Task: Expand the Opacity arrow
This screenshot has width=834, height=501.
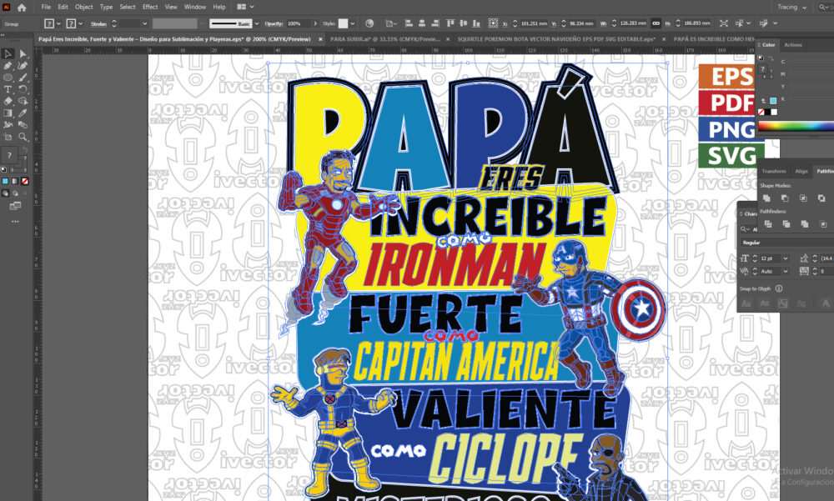Action: pyautogui.click(x=315, y=23)
